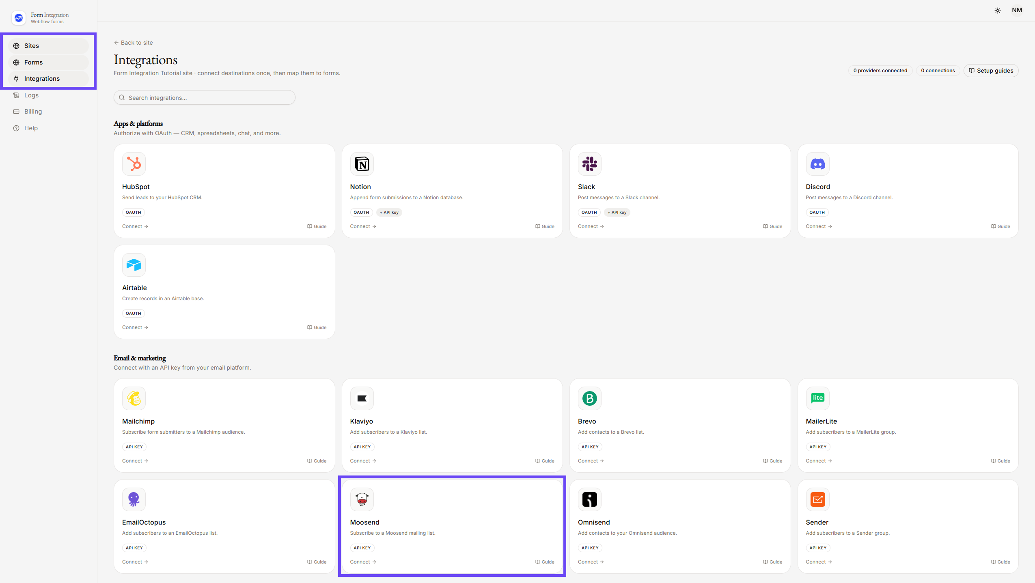
Task: Click the 0 providers connected badge
Action: [x=880, y=71]
